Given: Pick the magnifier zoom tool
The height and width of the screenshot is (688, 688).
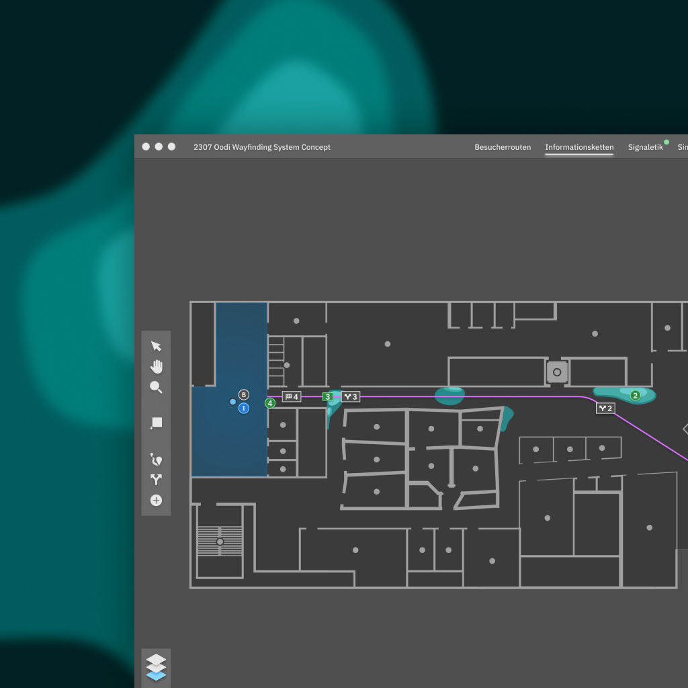Looking at the screenshot, I should [x=156, y=388].
